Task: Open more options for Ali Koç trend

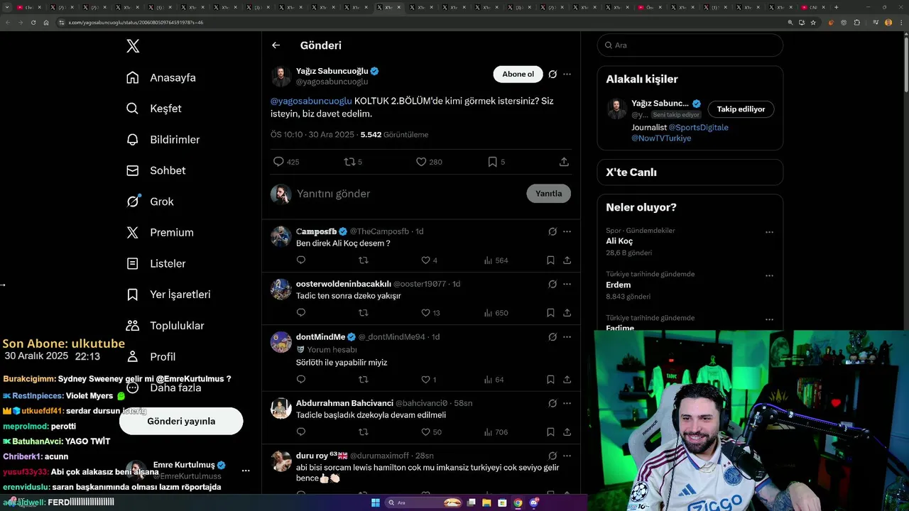Action: [769, 232]
